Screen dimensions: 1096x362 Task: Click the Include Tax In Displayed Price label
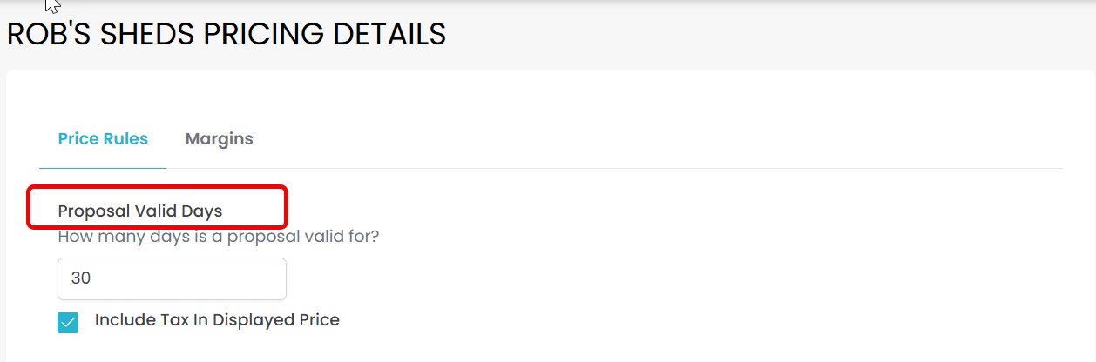click(217, 320)
